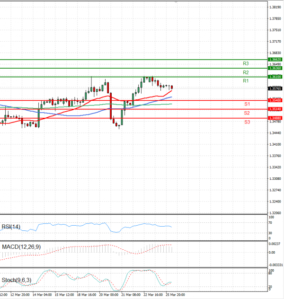
Task: Click the last red candlestick on chart
Action: 172,87
